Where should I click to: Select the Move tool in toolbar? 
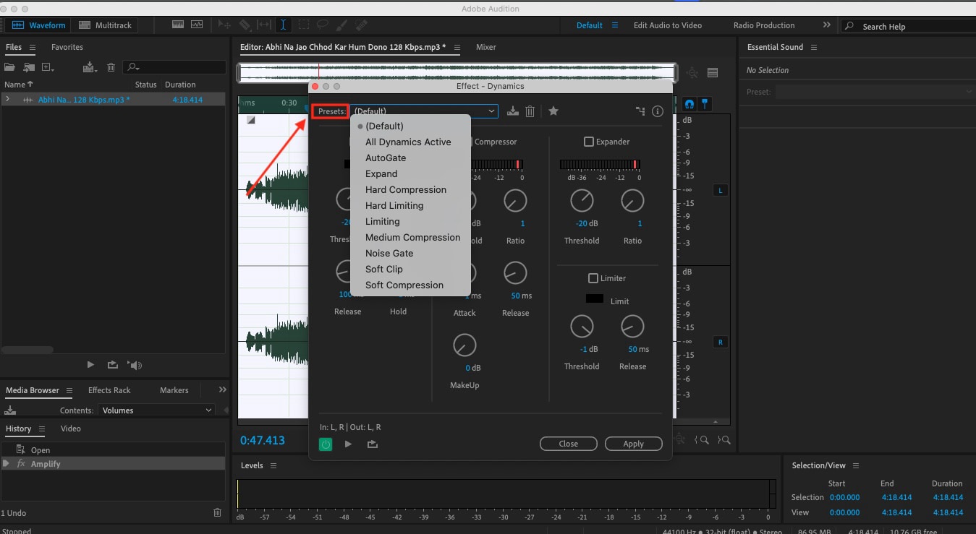point(224,25)
